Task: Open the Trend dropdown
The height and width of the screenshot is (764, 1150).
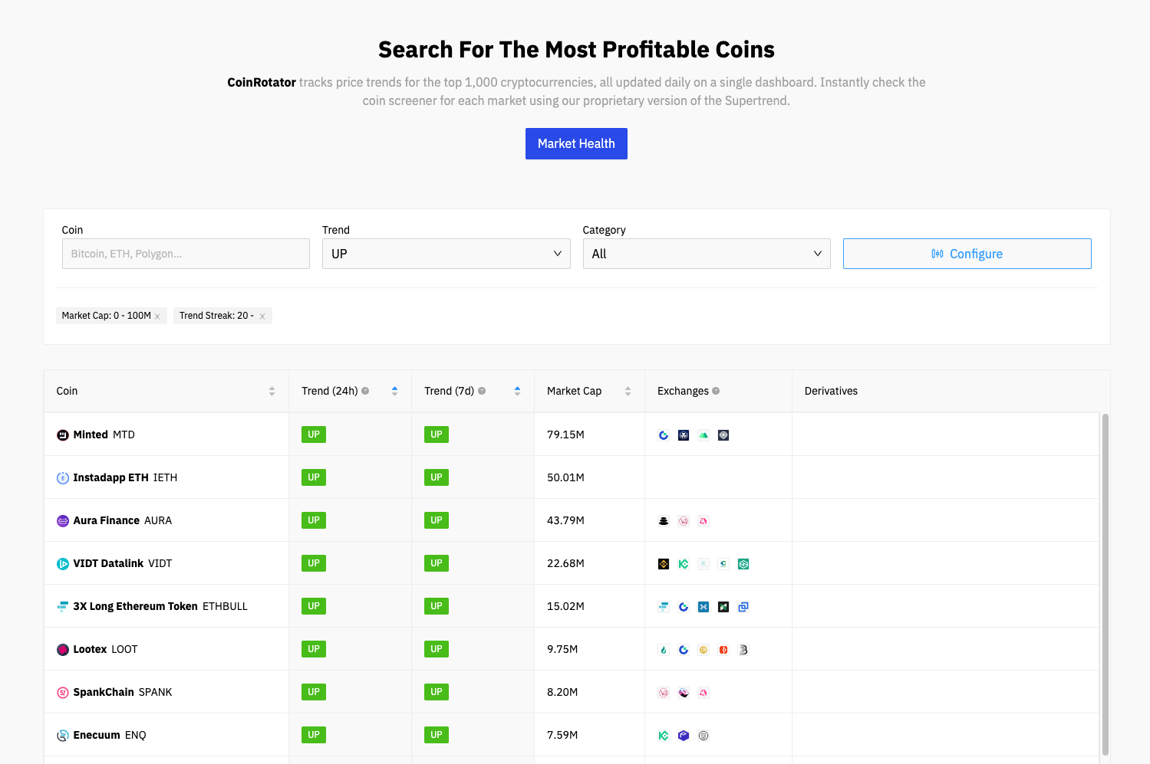Action: point(446,254)
